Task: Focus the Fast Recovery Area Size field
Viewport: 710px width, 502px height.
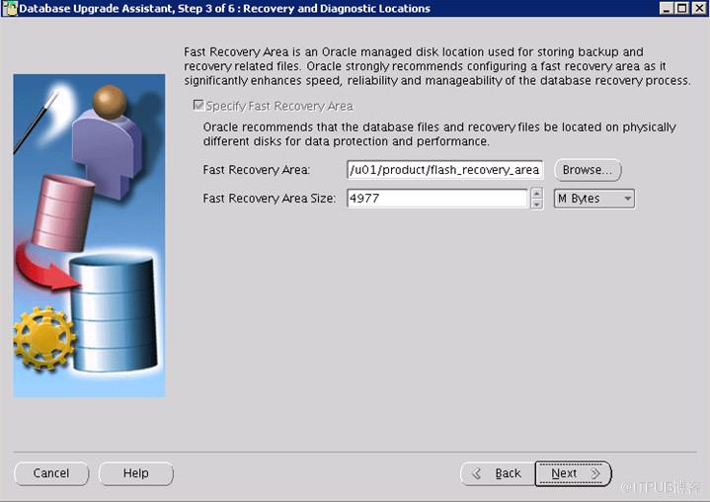Action: (x=436, y=199)
